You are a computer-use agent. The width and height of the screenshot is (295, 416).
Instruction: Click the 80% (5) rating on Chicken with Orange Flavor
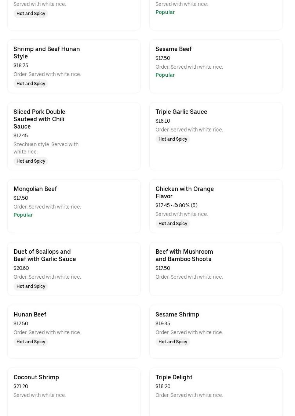188,205
